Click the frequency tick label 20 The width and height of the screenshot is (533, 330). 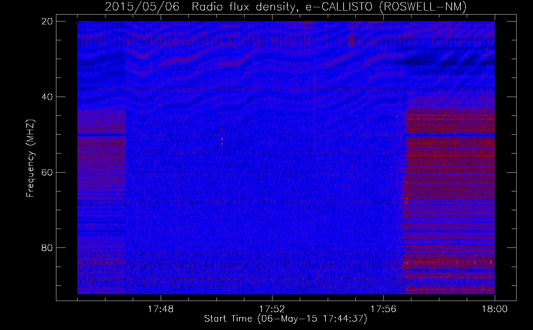(47, 21)
